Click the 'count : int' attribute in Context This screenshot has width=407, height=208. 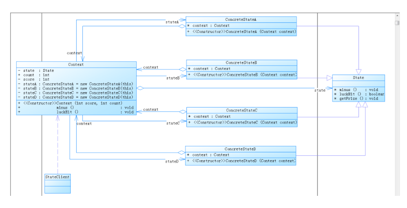pyautogui.click(x=34, y=75)
